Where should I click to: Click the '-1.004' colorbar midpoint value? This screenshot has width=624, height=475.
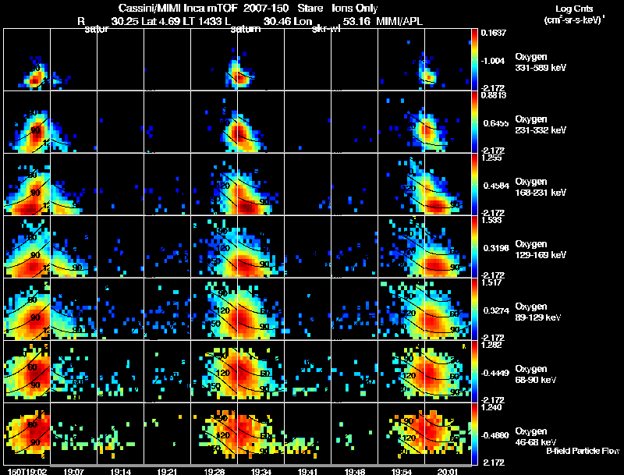pos(492,61)
